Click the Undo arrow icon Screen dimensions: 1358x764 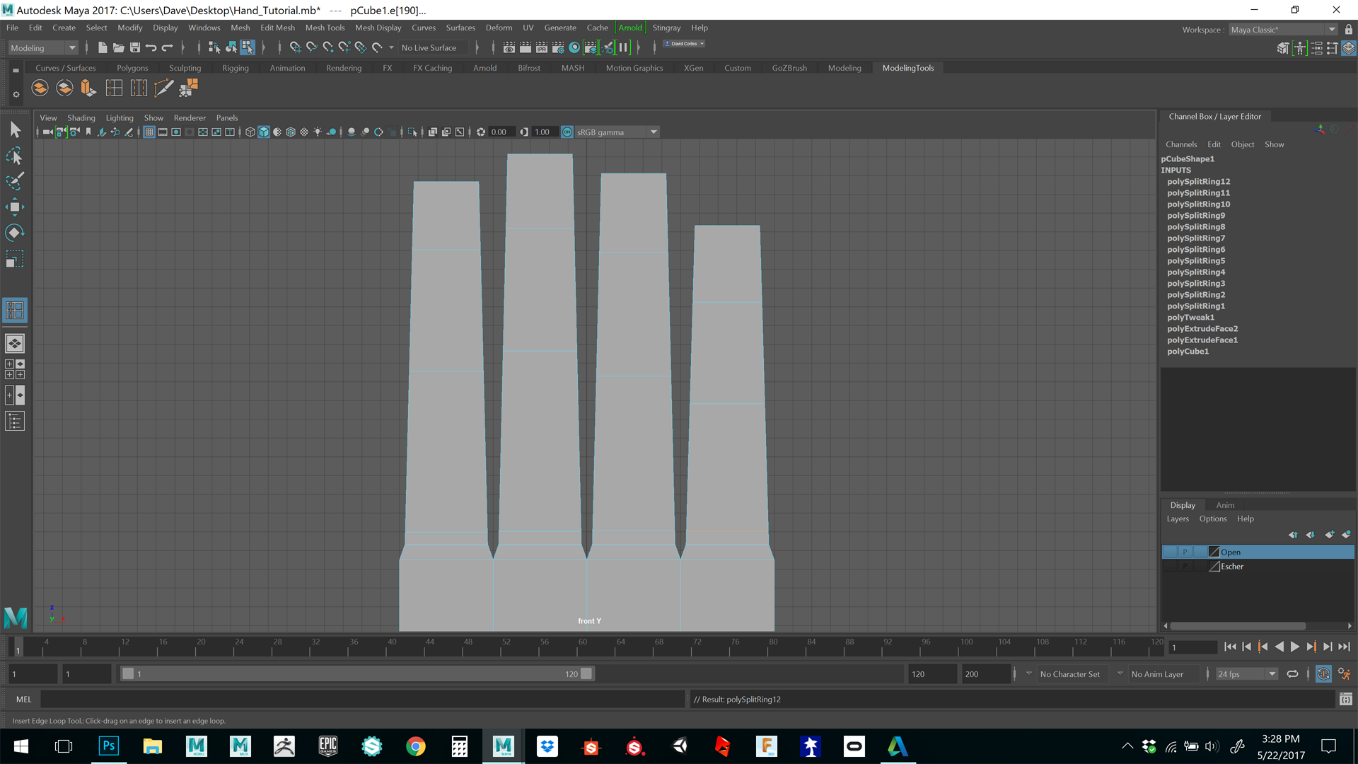[x=151, y=47]
